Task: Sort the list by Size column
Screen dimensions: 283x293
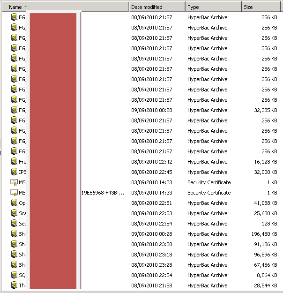Action: (x=248, y=7)
